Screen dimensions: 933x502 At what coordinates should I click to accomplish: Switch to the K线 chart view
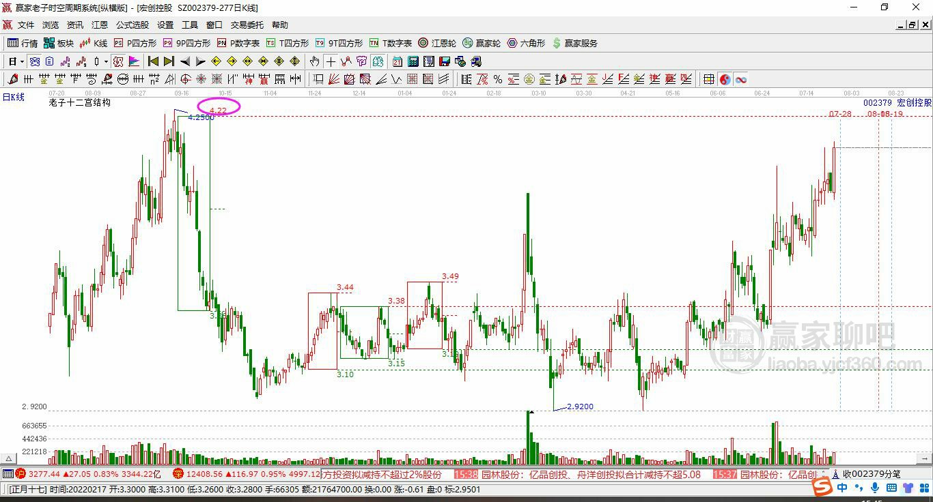pos(94,43)
